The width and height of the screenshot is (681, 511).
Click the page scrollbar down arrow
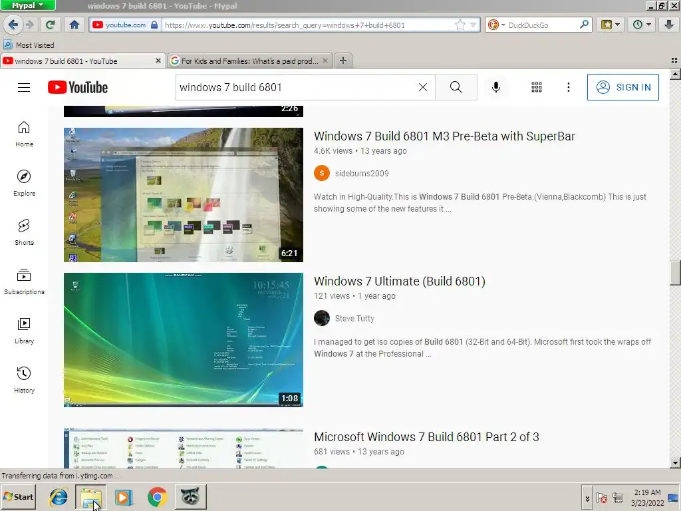[x=675, y=463]
